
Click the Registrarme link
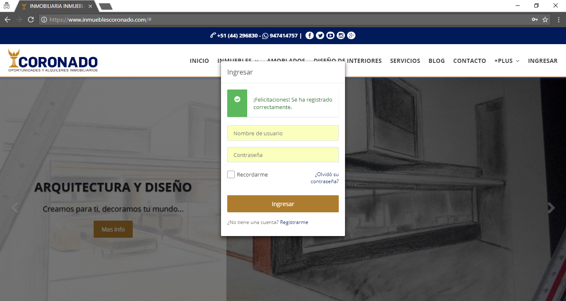click(294, 222)
